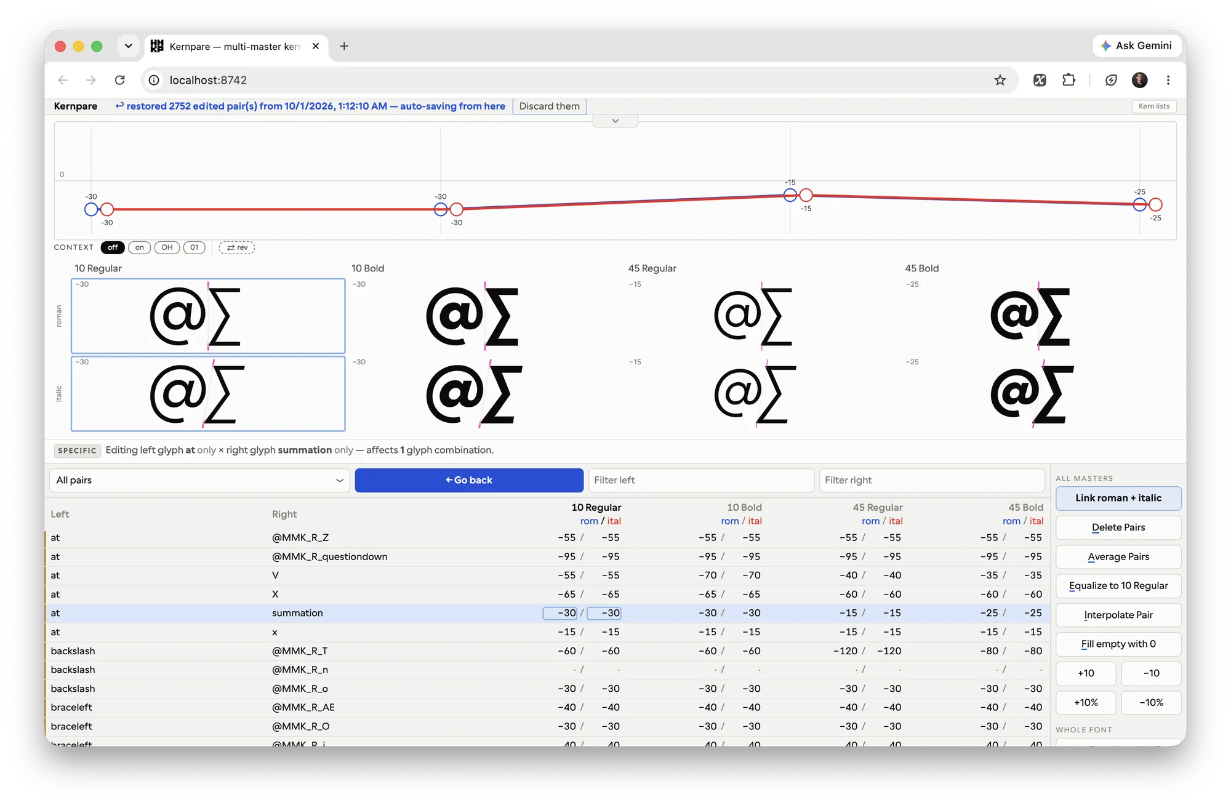Open the All pairs dropdown
This screenshot has width=1231, height=805.
[x=199, y=480]
